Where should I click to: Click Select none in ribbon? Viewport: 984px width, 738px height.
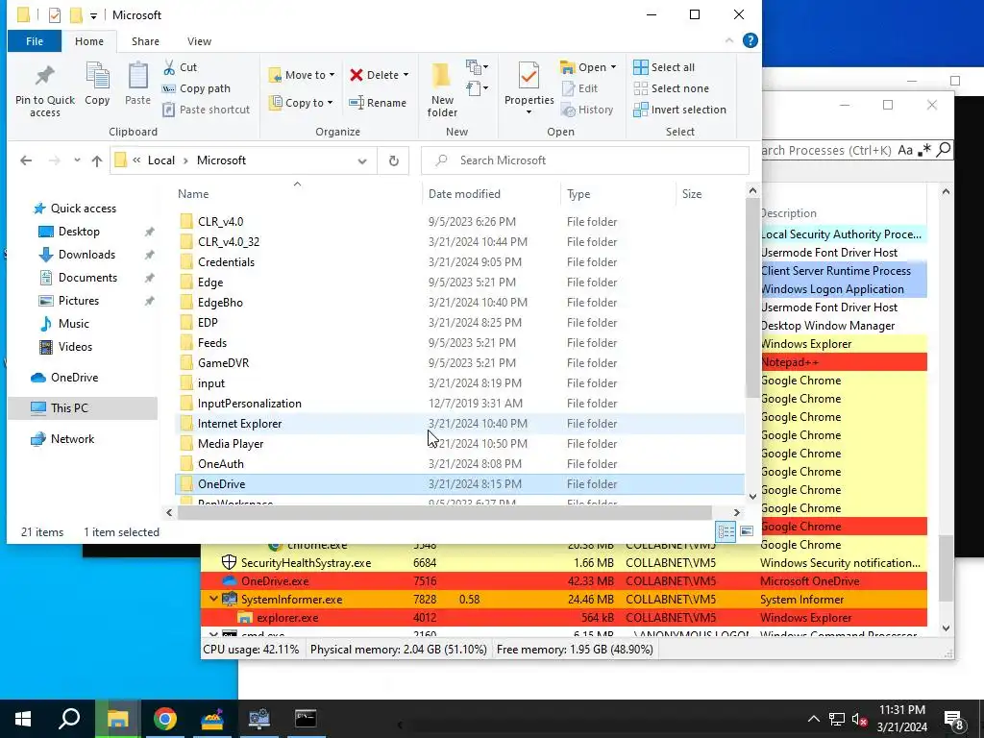[672, 88]
